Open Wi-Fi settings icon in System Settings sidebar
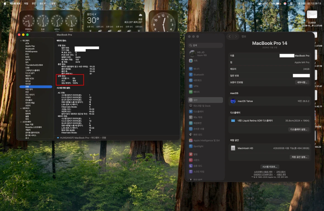This screenshot has width=324, height=211. click(191, 69)
